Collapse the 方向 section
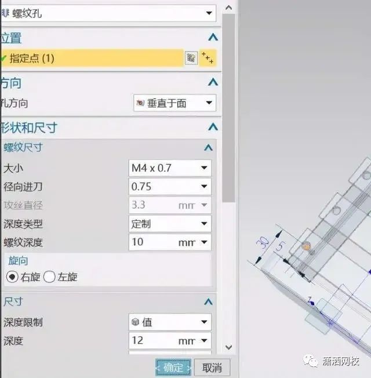Image resolution: width=371 pixels, height=378 pixels. tap(213, 82)
